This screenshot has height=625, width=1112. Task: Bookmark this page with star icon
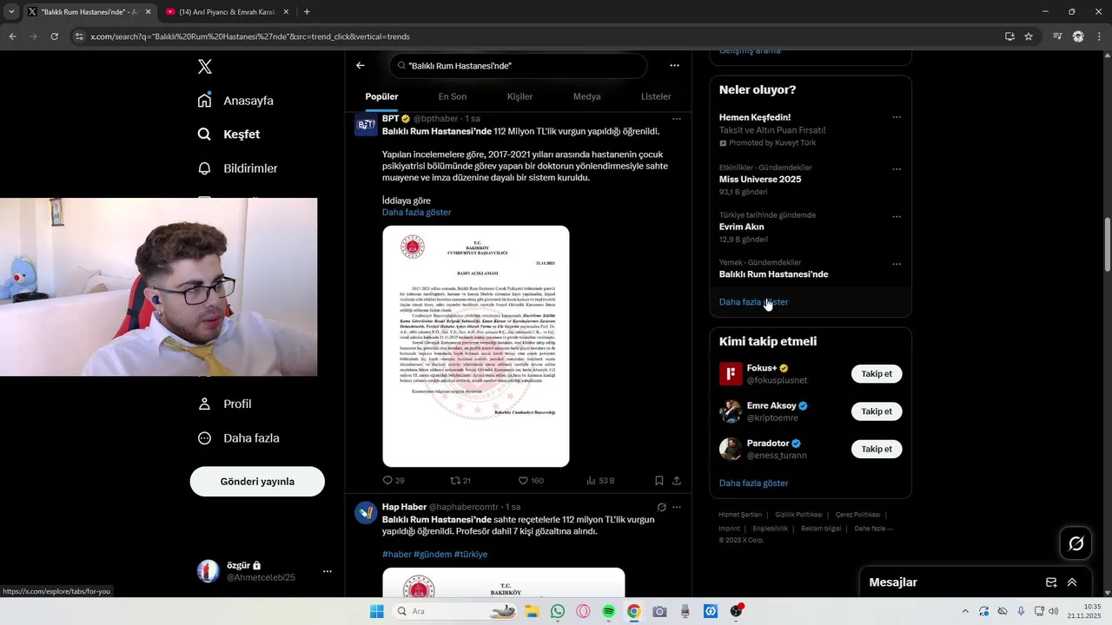point(1029,36)
